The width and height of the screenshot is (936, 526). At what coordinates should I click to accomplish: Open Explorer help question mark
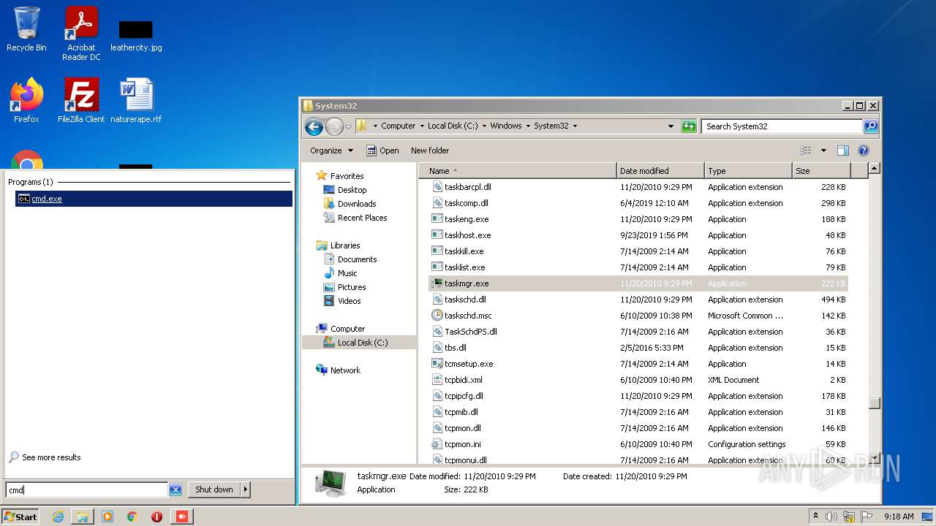coord(863,150)
